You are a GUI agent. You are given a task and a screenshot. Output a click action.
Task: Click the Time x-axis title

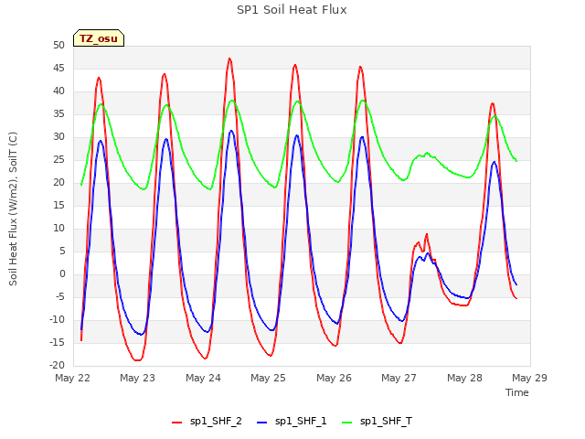point(517,392)
